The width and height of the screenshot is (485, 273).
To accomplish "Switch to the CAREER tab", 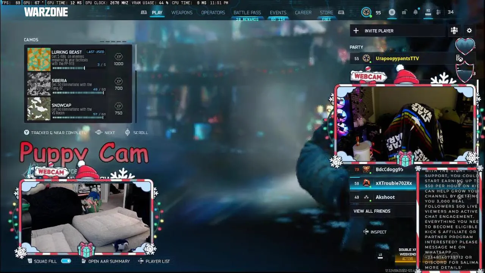I will 303,13.
